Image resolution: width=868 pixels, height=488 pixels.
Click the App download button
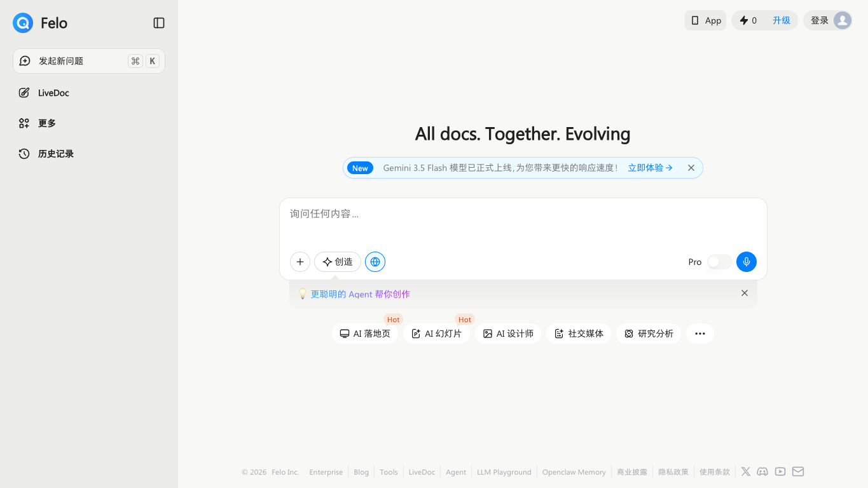[x=705, y=20]
